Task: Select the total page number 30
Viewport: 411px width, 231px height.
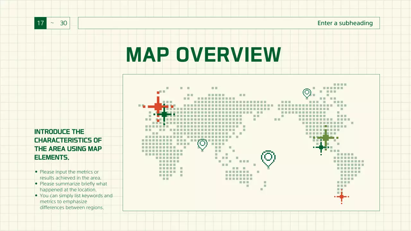Action: [64, 23]
